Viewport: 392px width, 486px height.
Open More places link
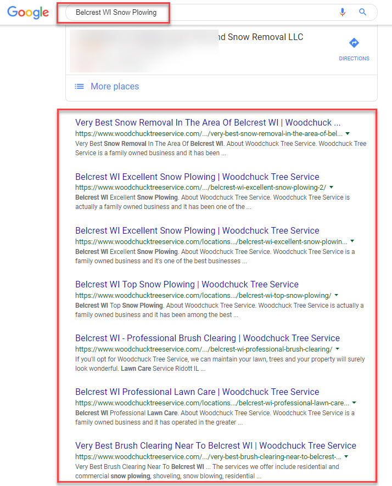pyautogui.click(x=115, y=86)
